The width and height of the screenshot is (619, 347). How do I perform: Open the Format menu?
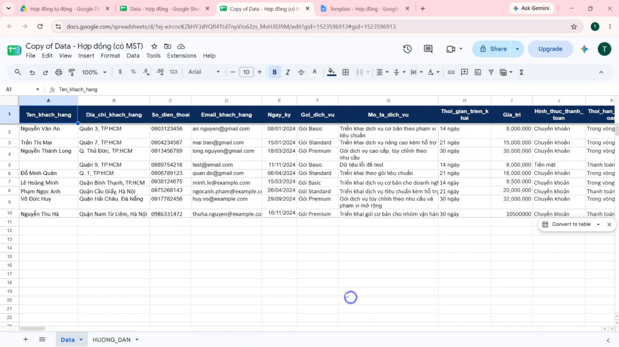[x=110, y=56]
